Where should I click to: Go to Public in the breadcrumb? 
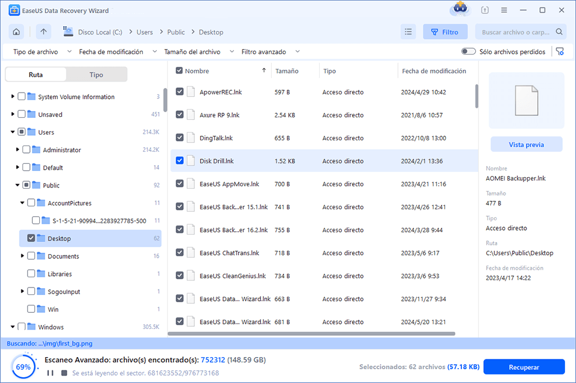click(176, 32)
